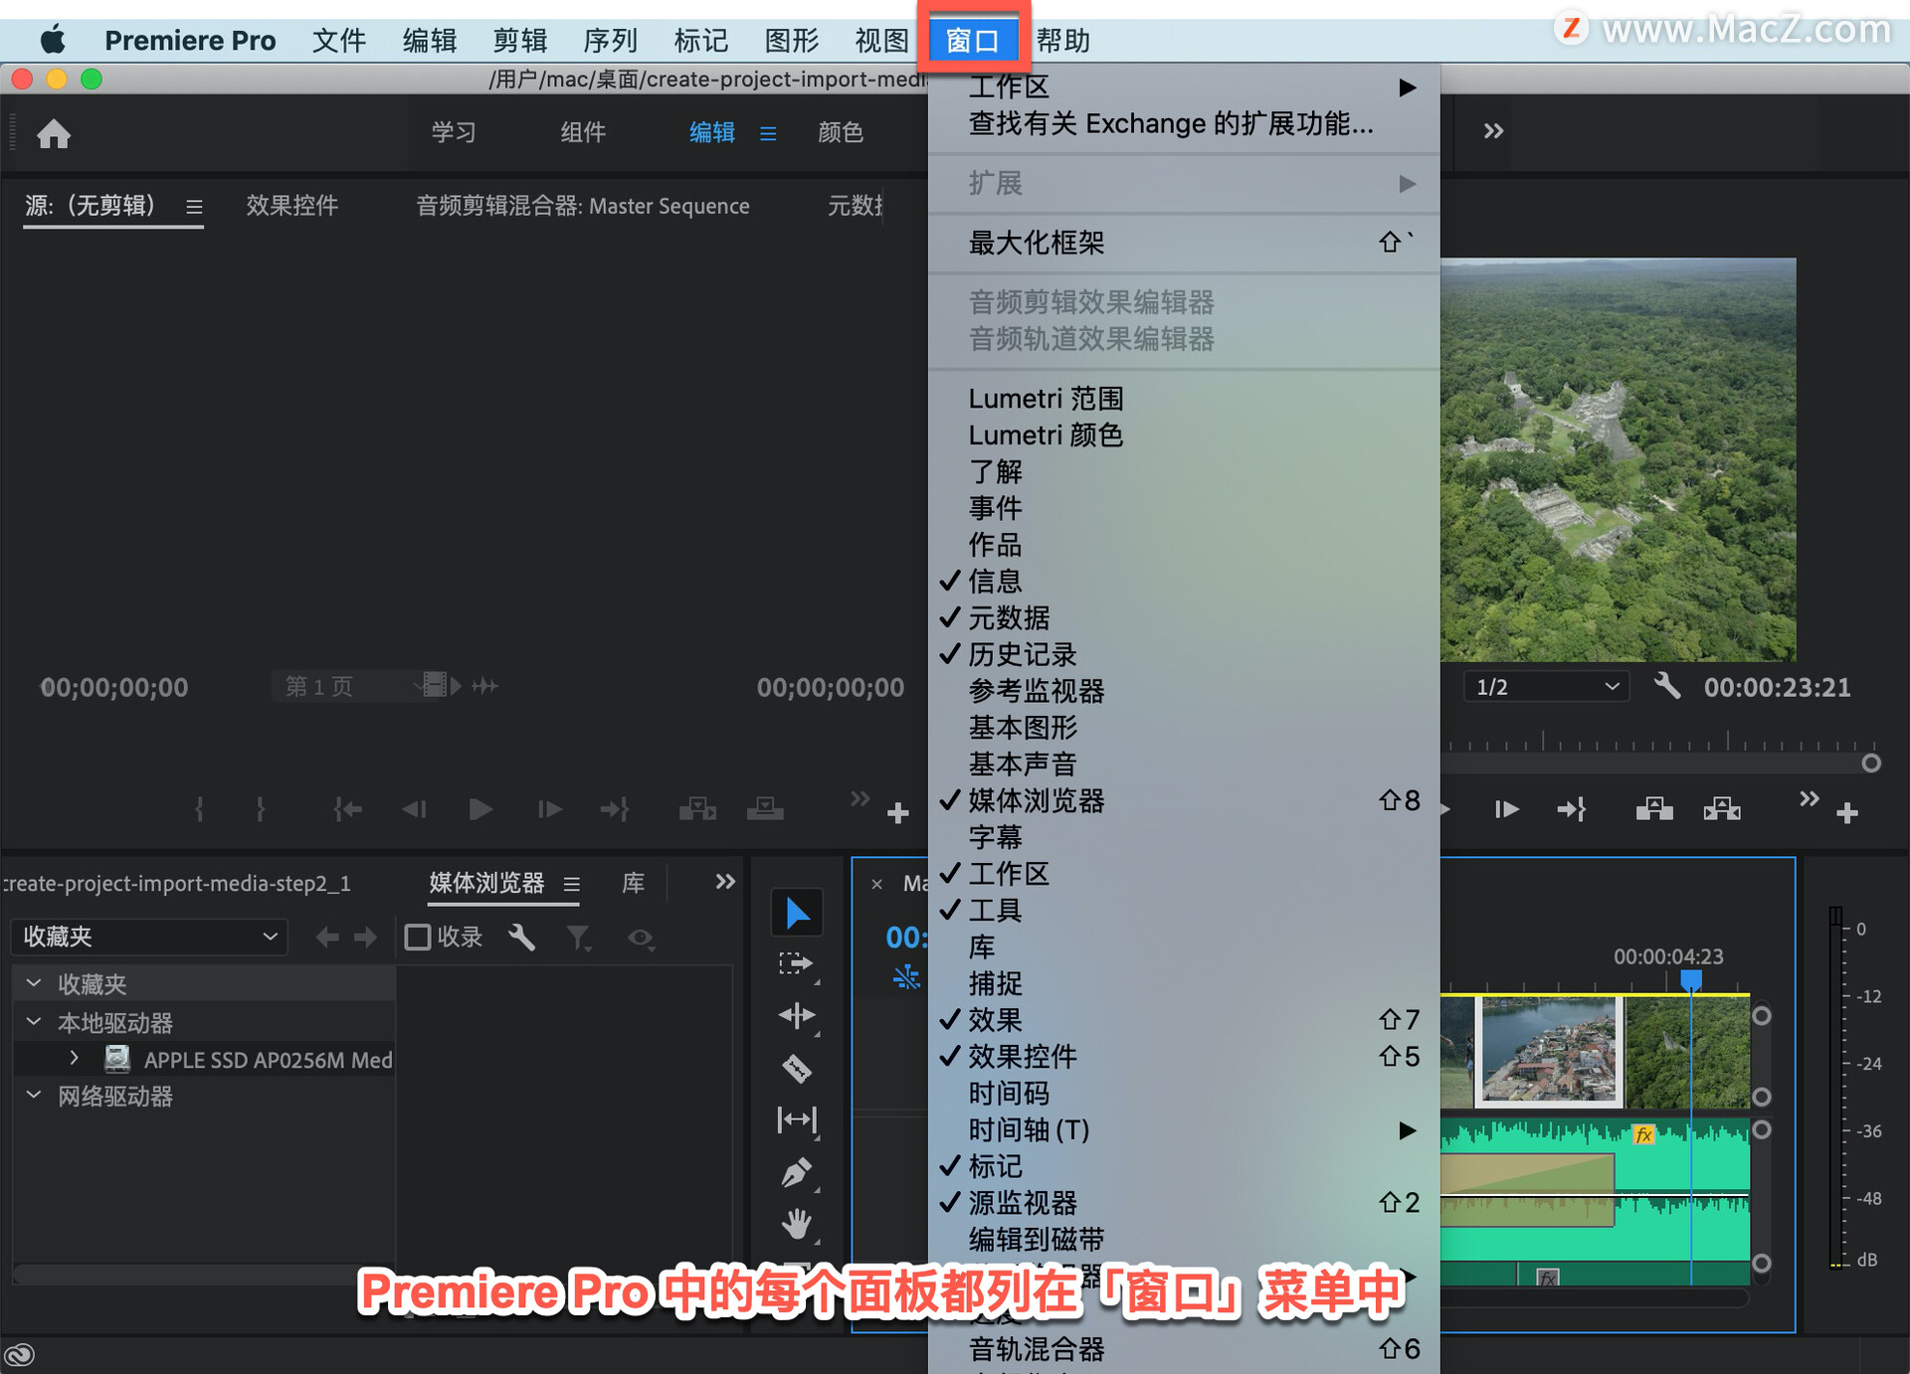Mark Out point in Source Monitor
This screenshot has width=1910, height=1374.
coord(261,809)
